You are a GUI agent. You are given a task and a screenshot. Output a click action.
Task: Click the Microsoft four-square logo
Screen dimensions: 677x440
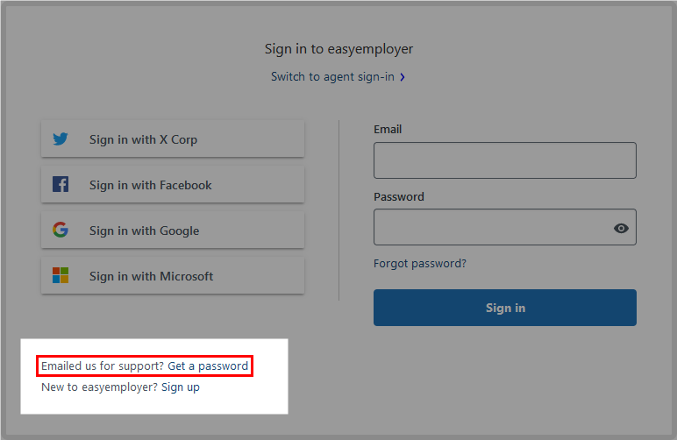(x=61, y=275)
